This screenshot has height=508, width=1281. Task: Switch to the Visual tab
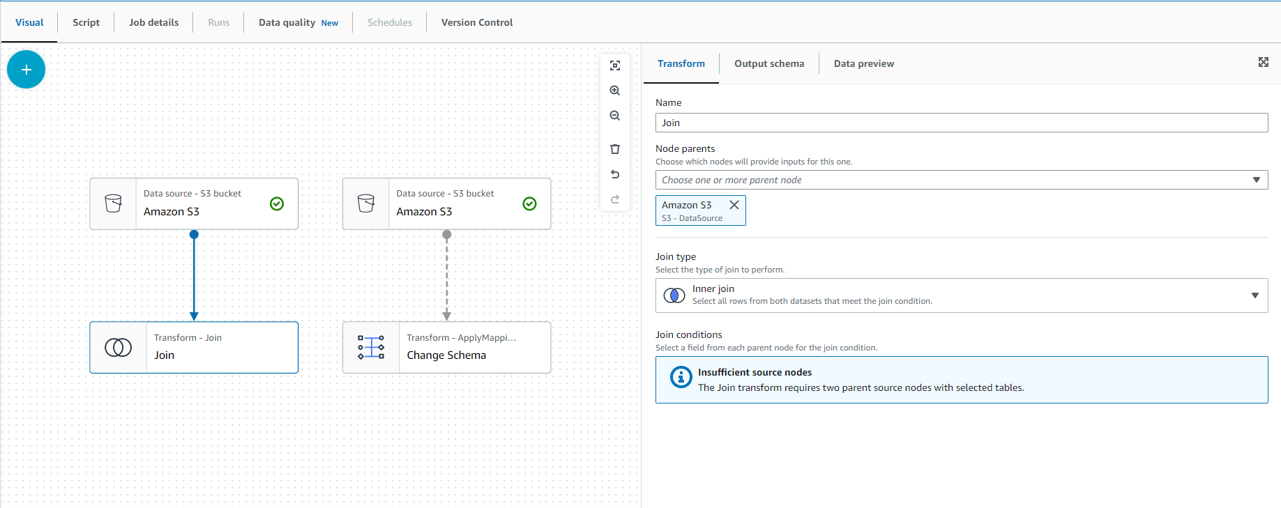29,22
